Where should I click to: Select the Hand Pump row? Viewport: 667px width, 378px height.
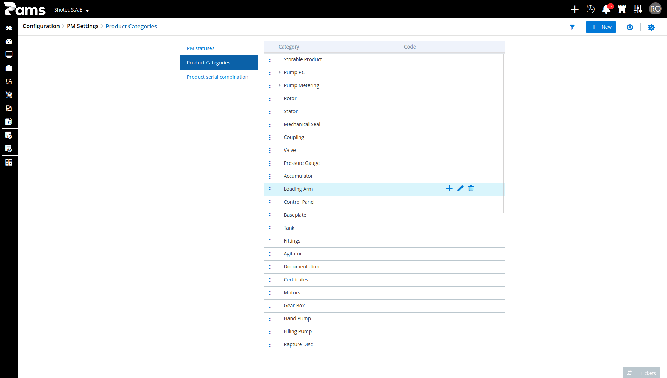click(x=384, y=319)
